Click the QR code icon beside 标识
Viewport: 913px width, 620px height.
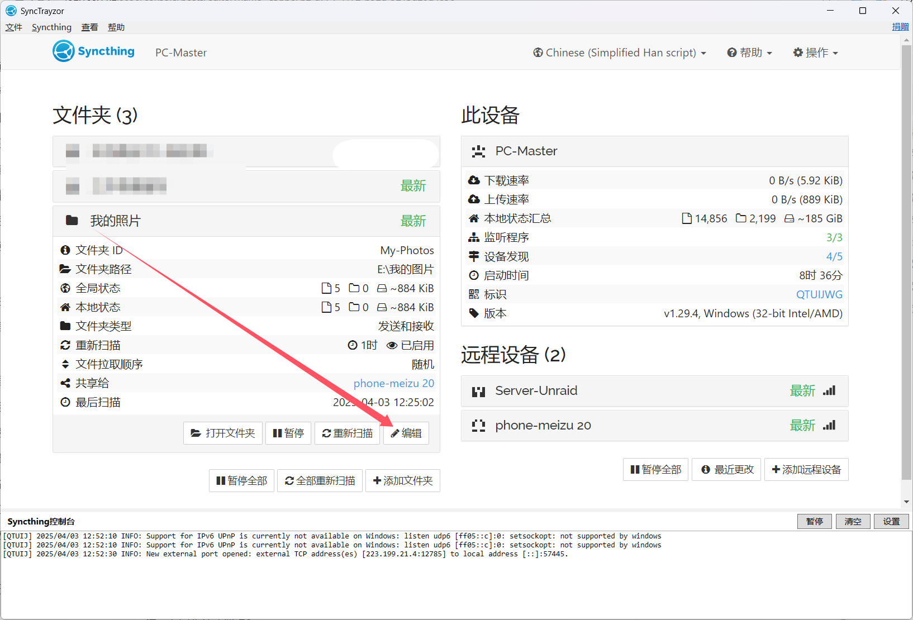point(474,294)
